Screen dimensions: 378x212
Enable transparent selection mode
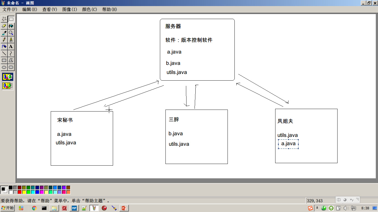pyautogui.click(x=7, y=86)
